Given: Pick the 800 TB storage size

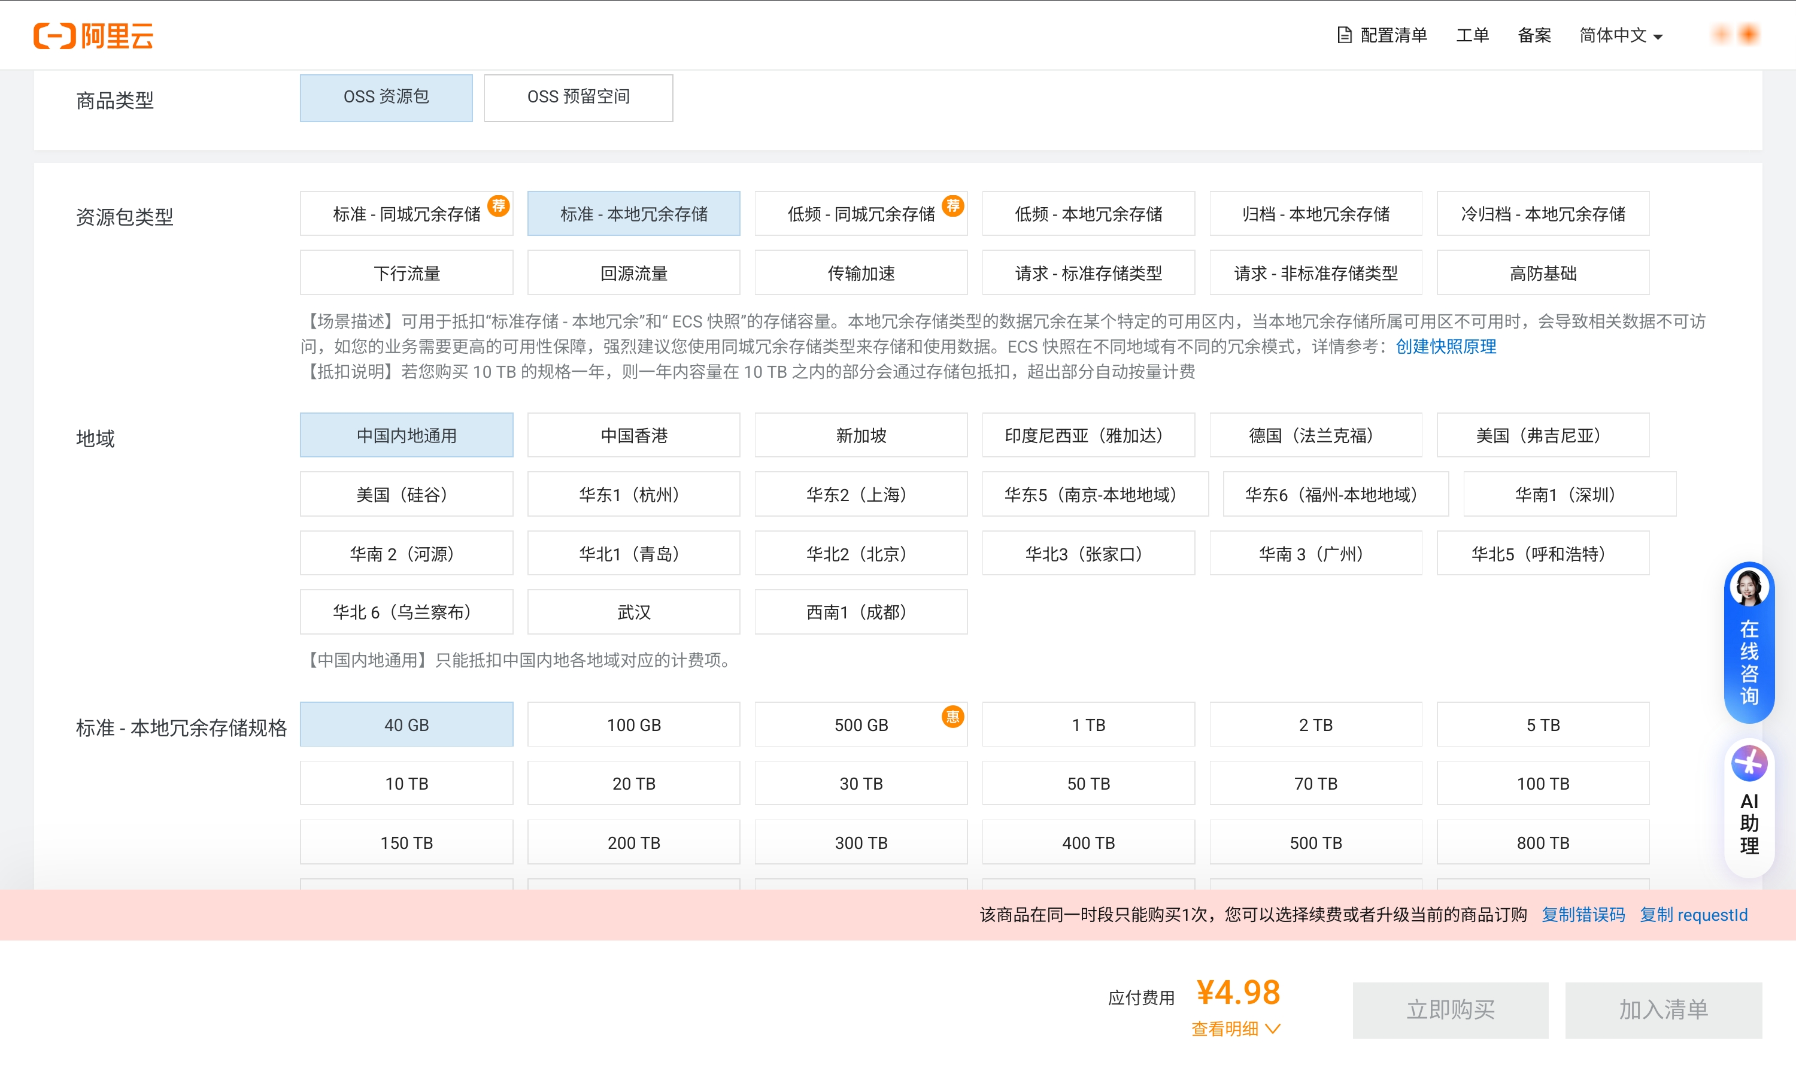Looking at the screenshot, I should point(1543,842).
